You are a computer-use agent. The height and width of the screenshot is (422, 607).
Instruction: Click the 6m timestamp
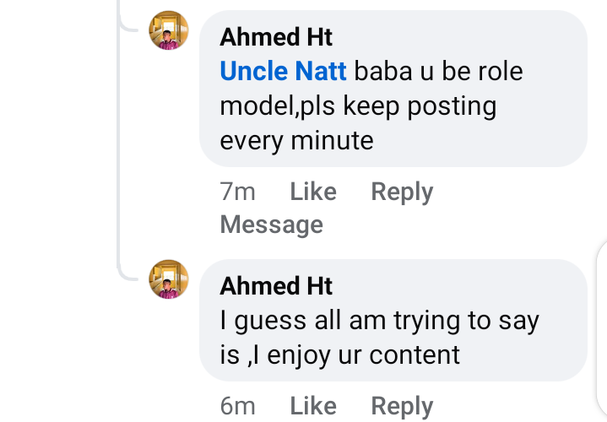click(x=237, y=407)
